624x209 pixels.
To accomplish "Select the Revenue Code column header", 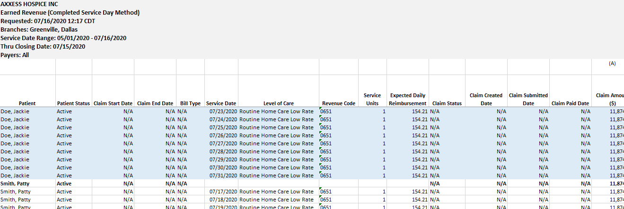I will (x=338, y=103).
